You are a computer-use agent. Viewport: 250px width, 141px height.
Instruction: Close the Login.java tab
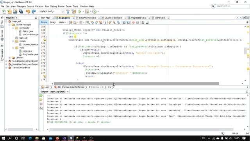pos(73,18)
